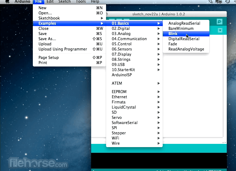Expand Wire library examples
Viewport: 236px width, 171px height.
point(134,143)
